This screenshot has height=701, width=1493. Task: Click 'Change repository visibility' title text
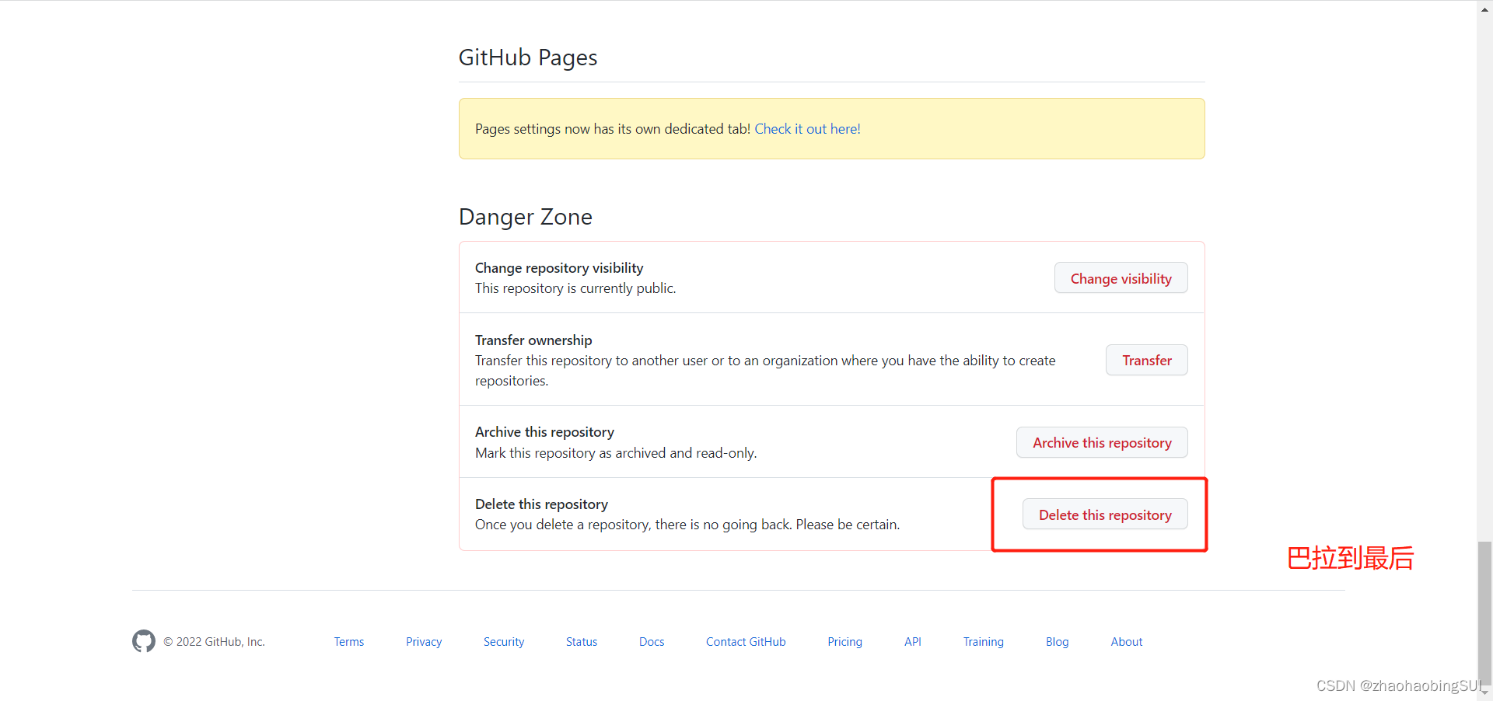point(559,268)
